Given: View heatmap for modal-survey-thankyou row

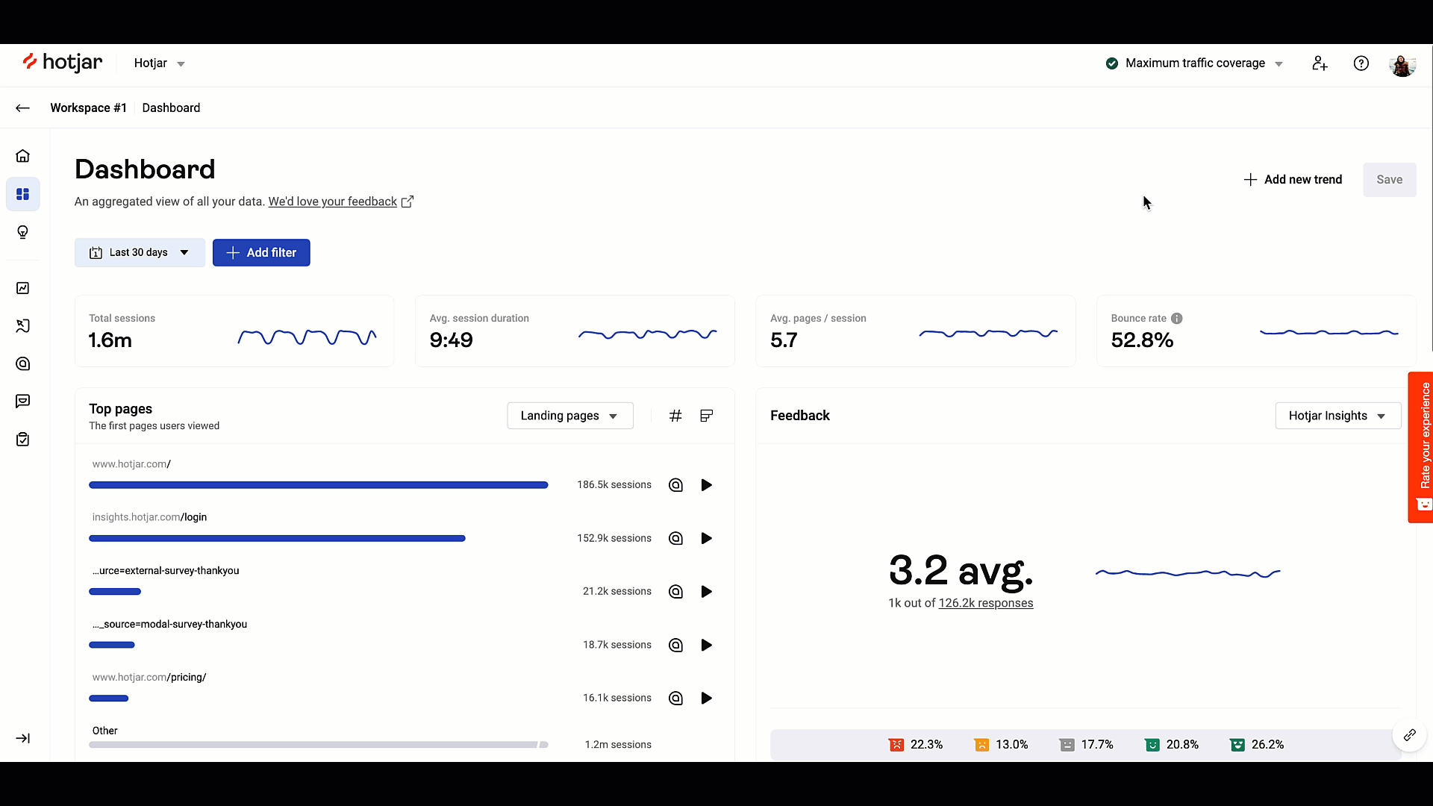Looking at the screenshot, I should pos(675,645).
